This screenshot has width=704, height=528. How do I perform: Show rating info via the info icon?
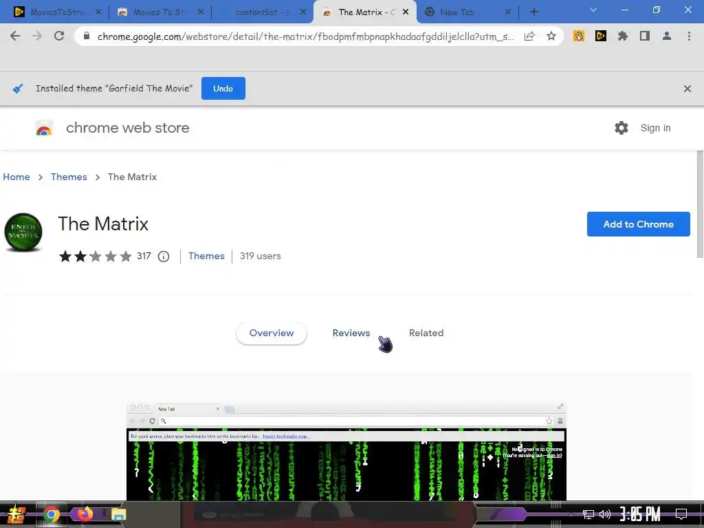coord(164,256)
